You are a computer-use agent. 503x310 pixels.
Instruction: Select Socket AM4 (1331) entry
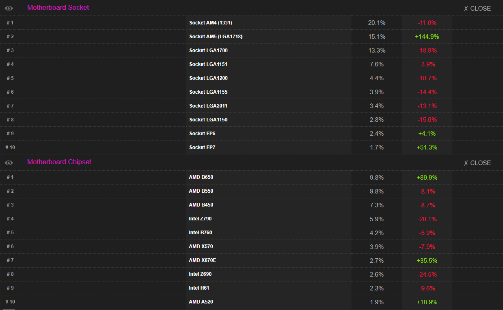point(210,23)
